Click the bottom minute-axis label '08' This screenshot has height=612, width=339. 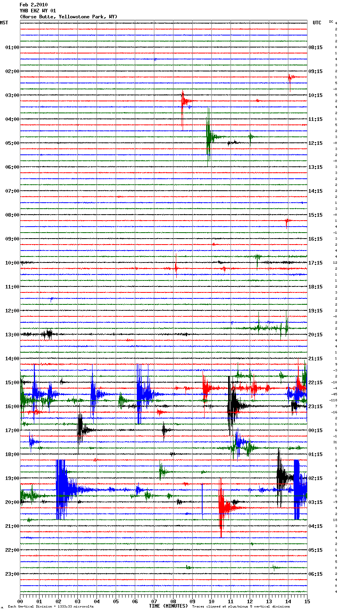click(173, 602)
